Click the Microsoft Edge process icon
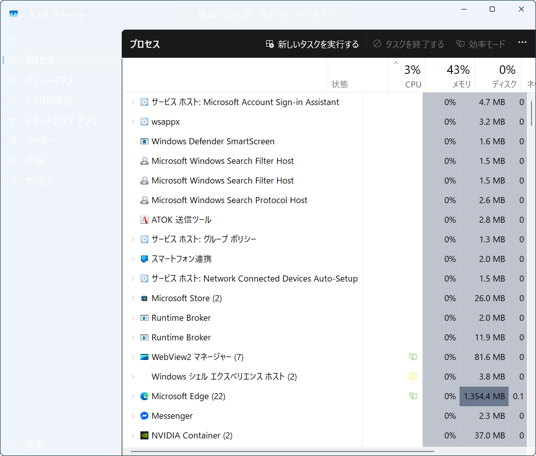The height and width of the screenshot is (456, 536). [144, 396]
